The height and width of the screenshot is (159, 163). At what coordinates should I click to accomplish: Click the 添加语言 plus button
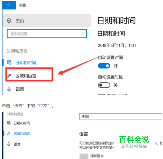84,156
